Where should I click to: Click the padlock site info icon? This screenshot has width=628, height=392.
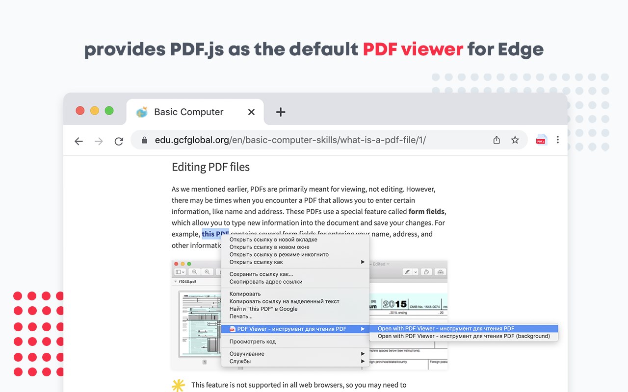tap(144, 140)
